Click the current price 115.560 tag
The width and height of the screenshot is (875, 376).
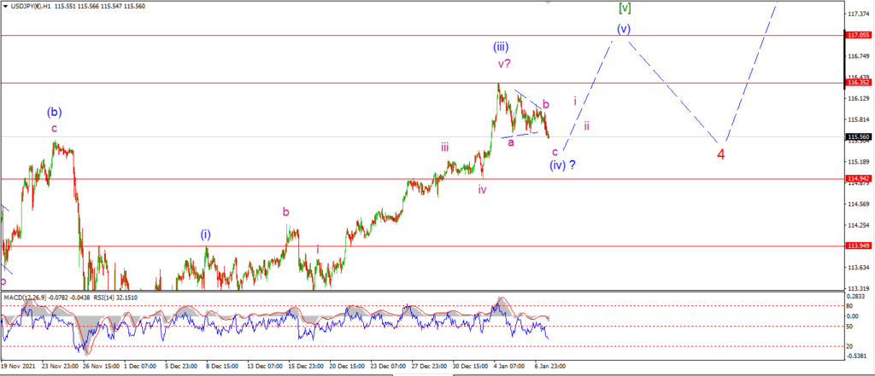pyautogui.click(x=860, y=136)
